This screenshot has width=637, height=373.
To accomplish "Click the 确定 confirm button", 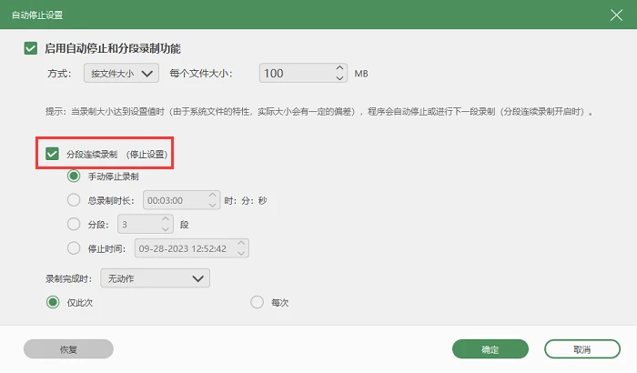I will click(x=490, y=349).
